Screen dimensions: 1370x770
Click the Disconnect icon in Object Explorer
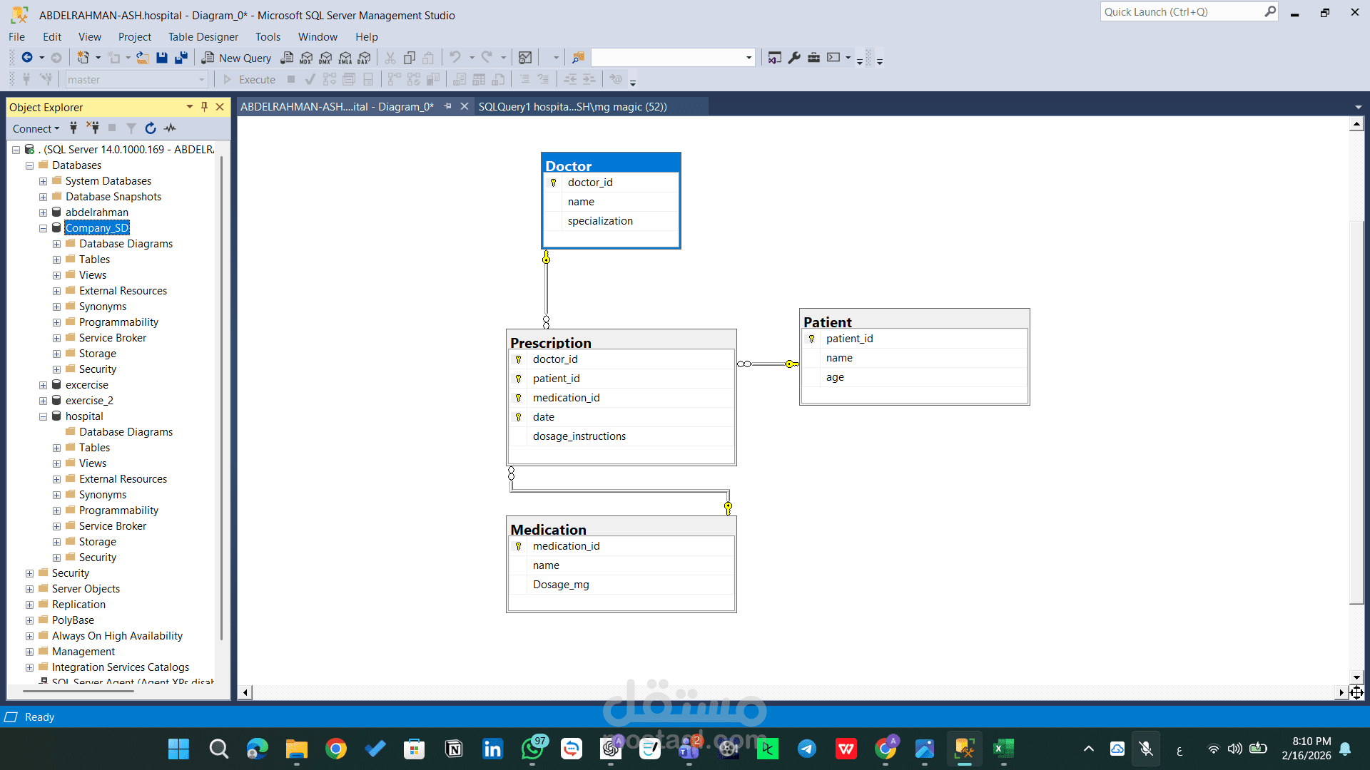tap(93, 128)
